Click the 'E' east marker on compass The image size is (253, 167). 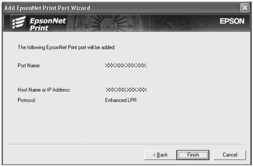131,27
